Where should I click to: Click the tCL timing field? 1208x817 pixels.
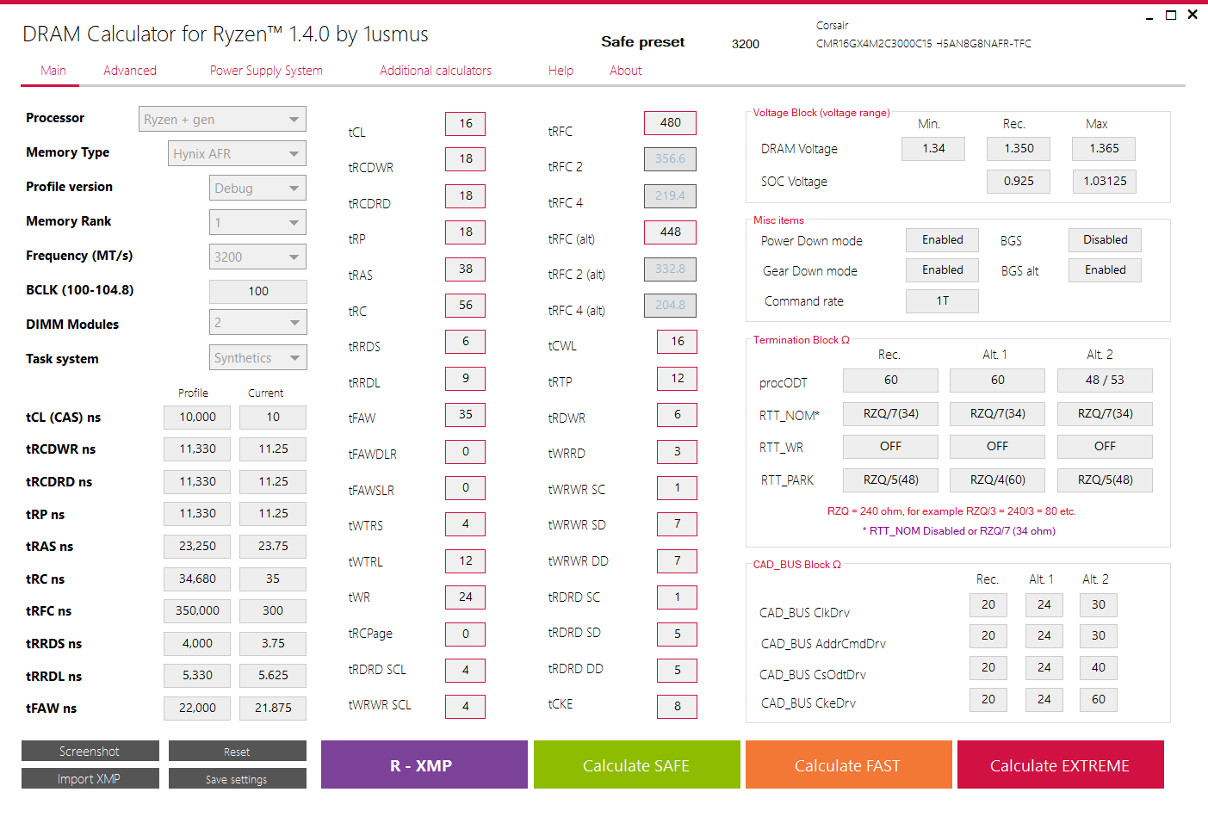pos(465,124)
